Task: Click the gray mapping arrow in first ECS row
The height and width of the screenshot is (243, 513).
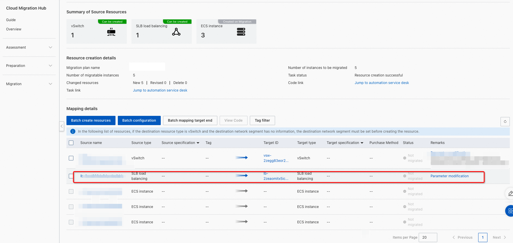Action: click(241, 191)
